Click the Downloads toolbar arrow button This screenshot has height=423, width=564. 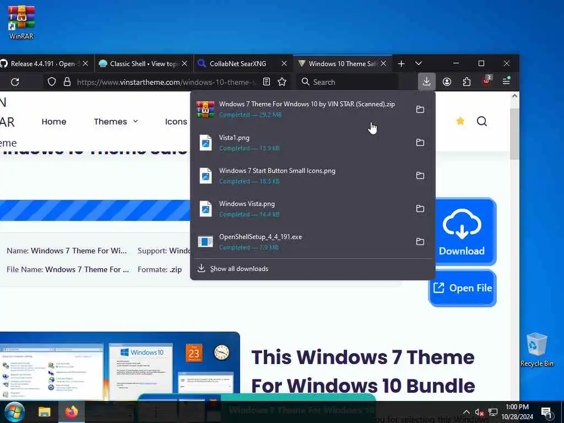click(x=427, y=82)
